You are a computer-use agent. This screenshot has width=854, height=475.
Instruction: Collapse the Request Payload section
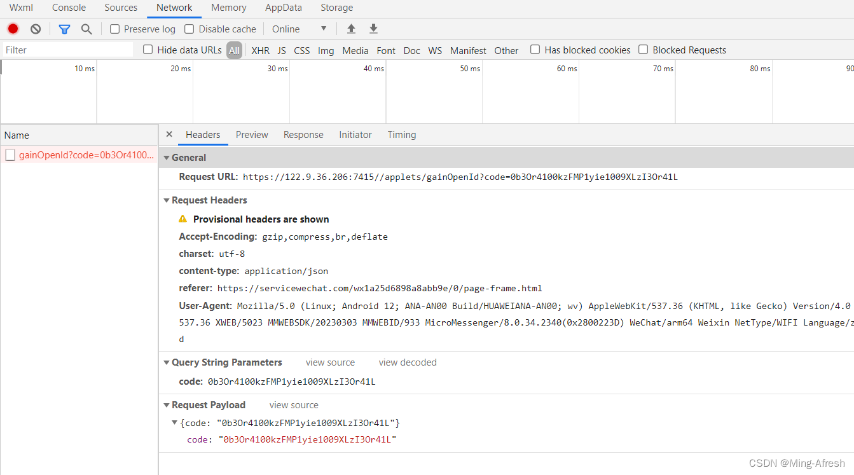click(167, 405)
